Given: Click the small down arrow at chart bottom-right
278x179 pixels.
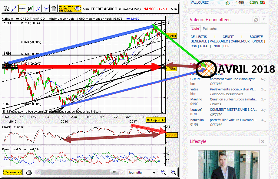Looking at the screenshot, I should (x=162, y=112).
